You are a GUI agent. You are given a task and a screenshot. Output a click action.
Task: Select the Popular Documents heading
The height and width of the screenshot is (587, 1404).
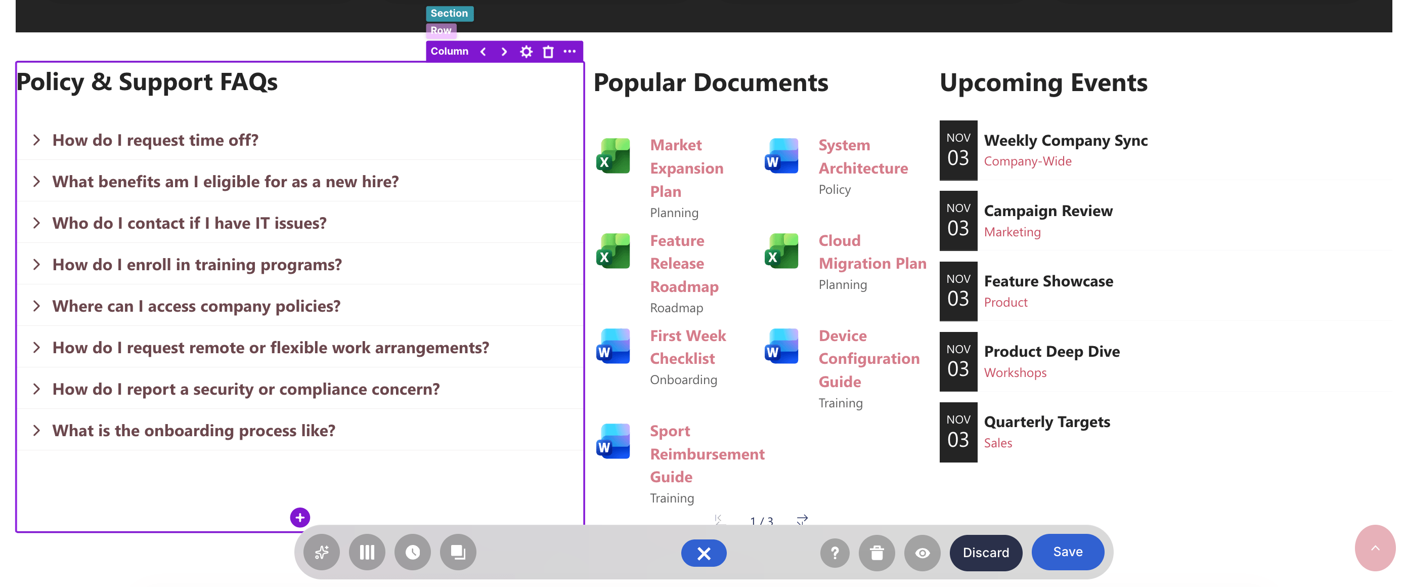tap(711, 82)
